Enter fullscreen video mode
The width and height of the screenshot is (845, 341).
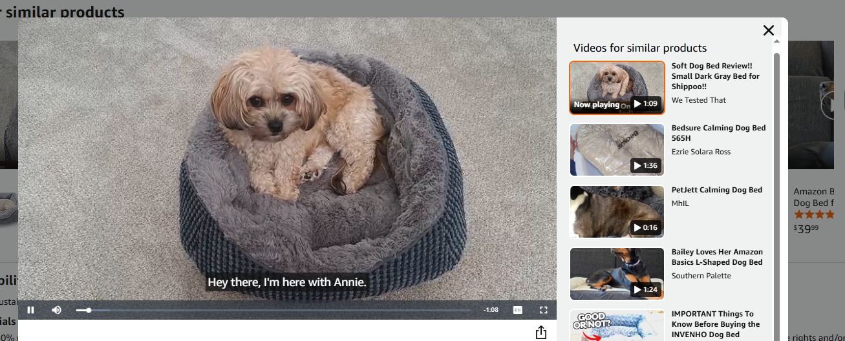tap(544, 310)
